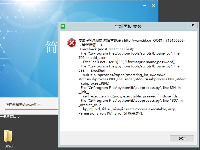Click the dialog title 宝塔面板 安装
Screen dimensions: 200x150
(128, 27)
